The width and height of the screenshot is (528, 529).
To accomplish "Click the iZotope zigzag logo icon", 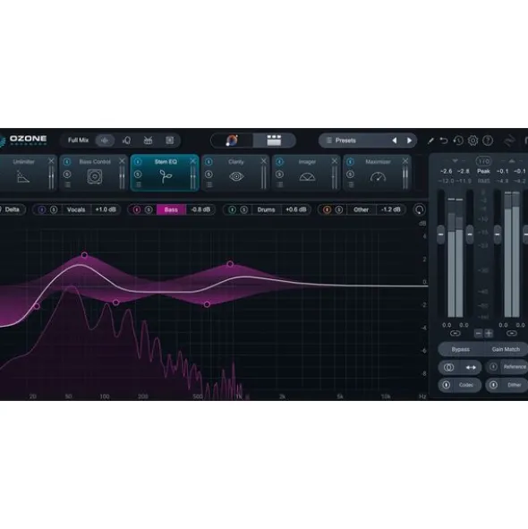I will pos(509,141).
